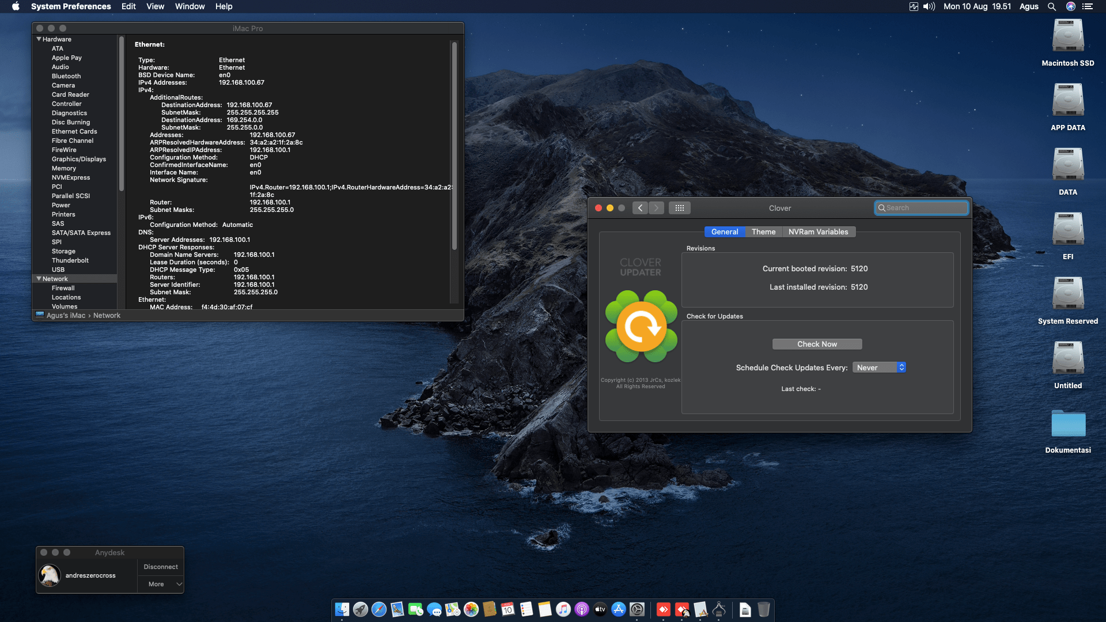The height and width of the screenshot is (622, 1106).
Task: Open the Window menu in the menu bar
Action: coord(190,6)
